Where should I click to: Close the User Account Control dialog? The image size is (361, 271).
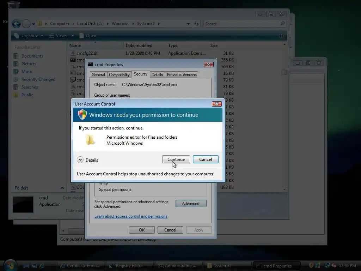217,104
